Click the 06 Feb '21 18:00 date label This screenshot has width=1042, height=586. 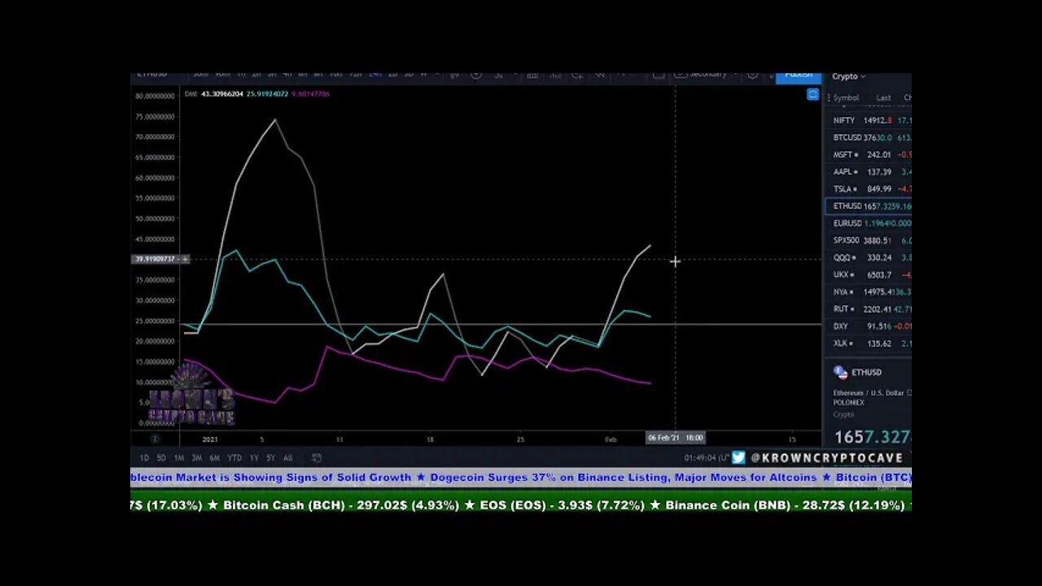tap(675, 438)
